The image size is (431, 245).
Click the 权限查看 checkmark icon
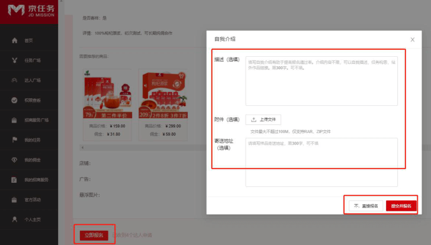[x=14, y=100]
